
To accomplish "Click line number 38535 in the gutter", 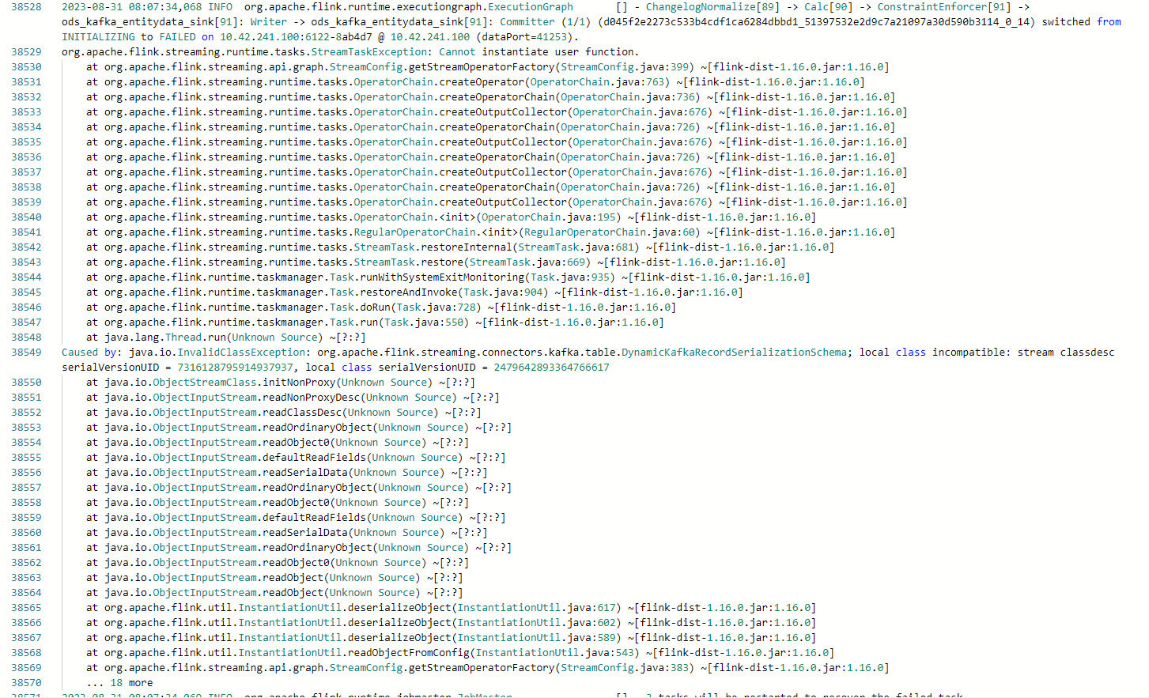I will click(x=26, y=142).
